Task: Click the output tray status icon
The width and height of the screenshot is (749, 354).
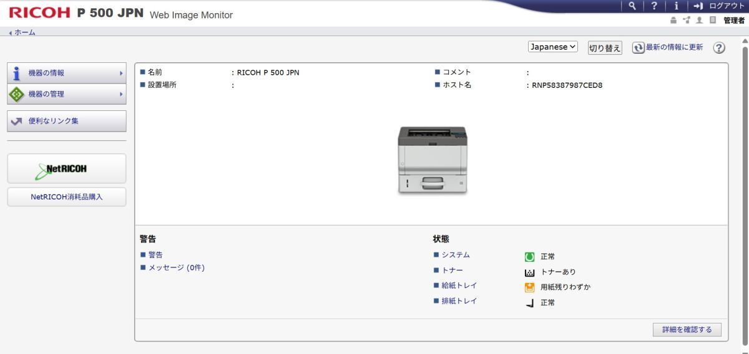Action: coord(530,302)
